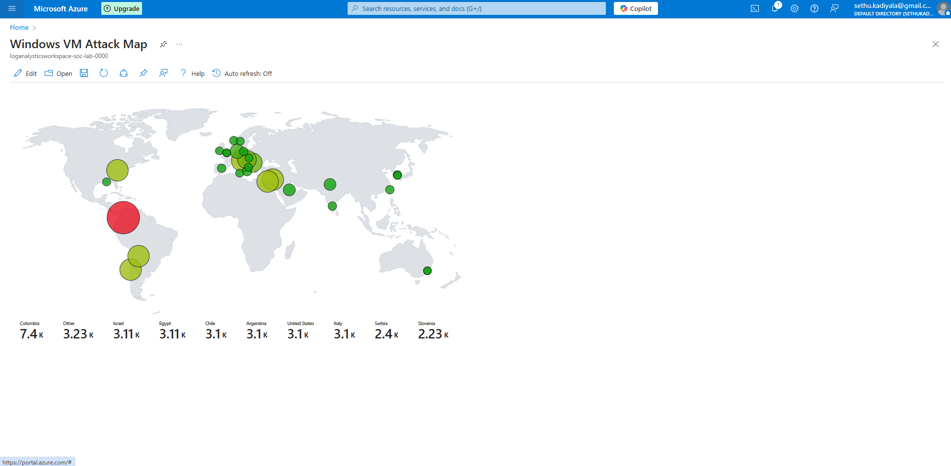Expand the Home breadcrumb chevron
Viewport: 951px width, 466px height.
34,28
